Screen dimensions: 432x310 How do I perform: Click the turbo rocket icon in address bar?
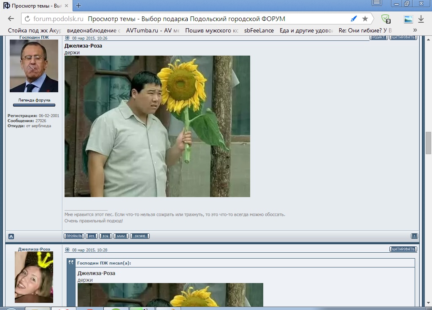(354, 19)
